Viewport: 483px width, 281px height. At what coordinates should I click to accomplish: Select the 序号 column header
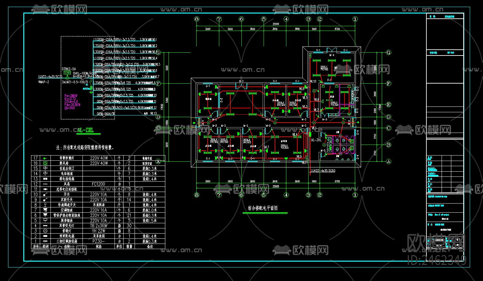coord(36,246)
